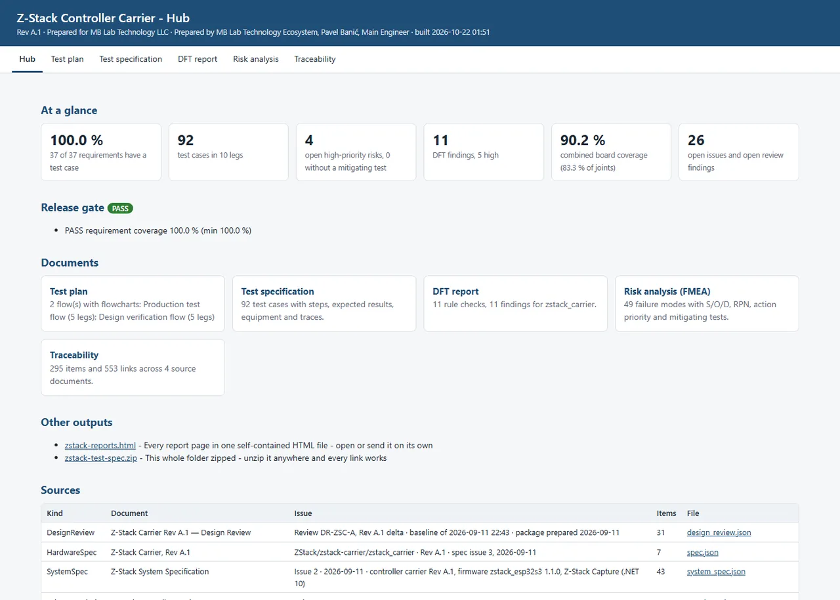Open spec.json source file

coord(703,552)
